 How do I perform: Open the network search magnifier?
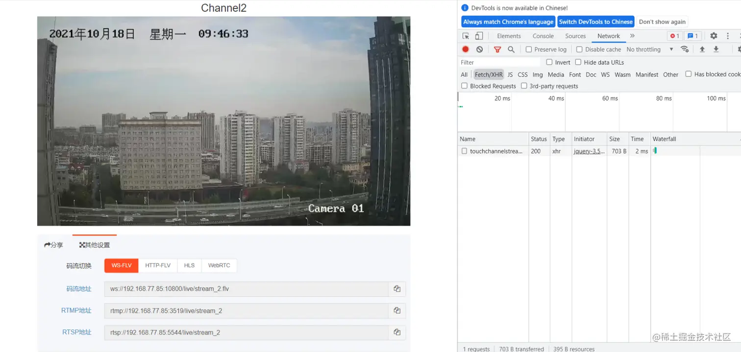click(511, 49)
